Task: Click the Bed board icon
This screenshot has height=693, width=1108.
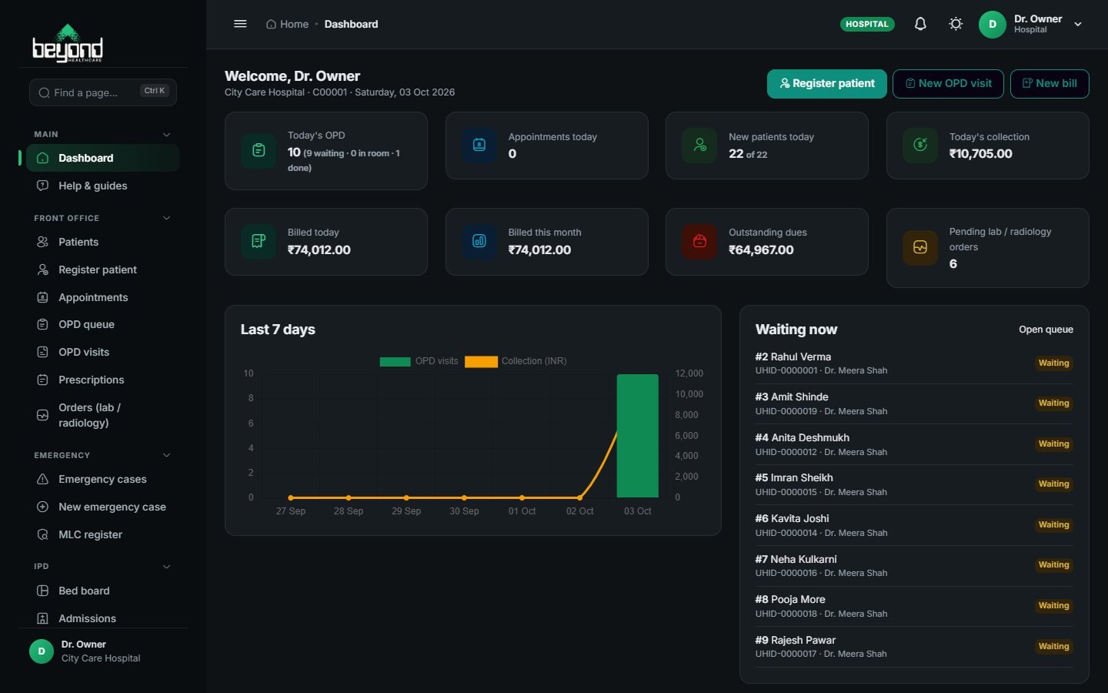Action: 43,591
